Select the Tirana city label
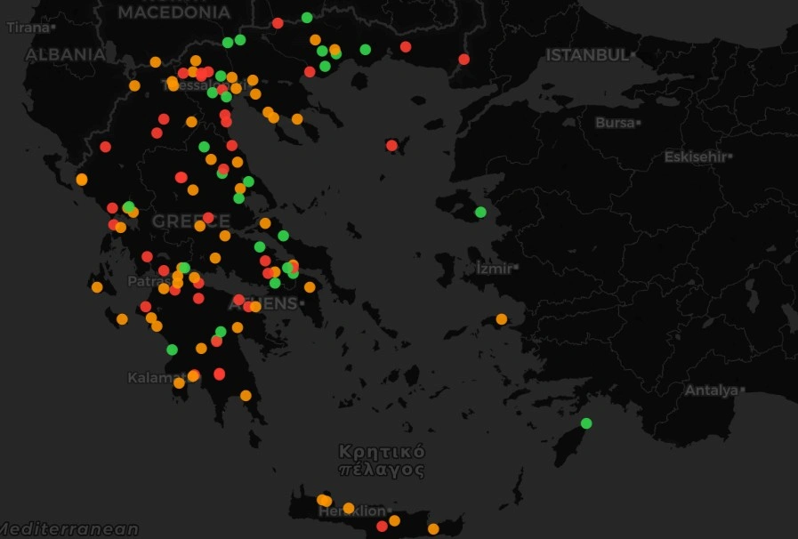798x539 pixels. (x=28, y=28)
